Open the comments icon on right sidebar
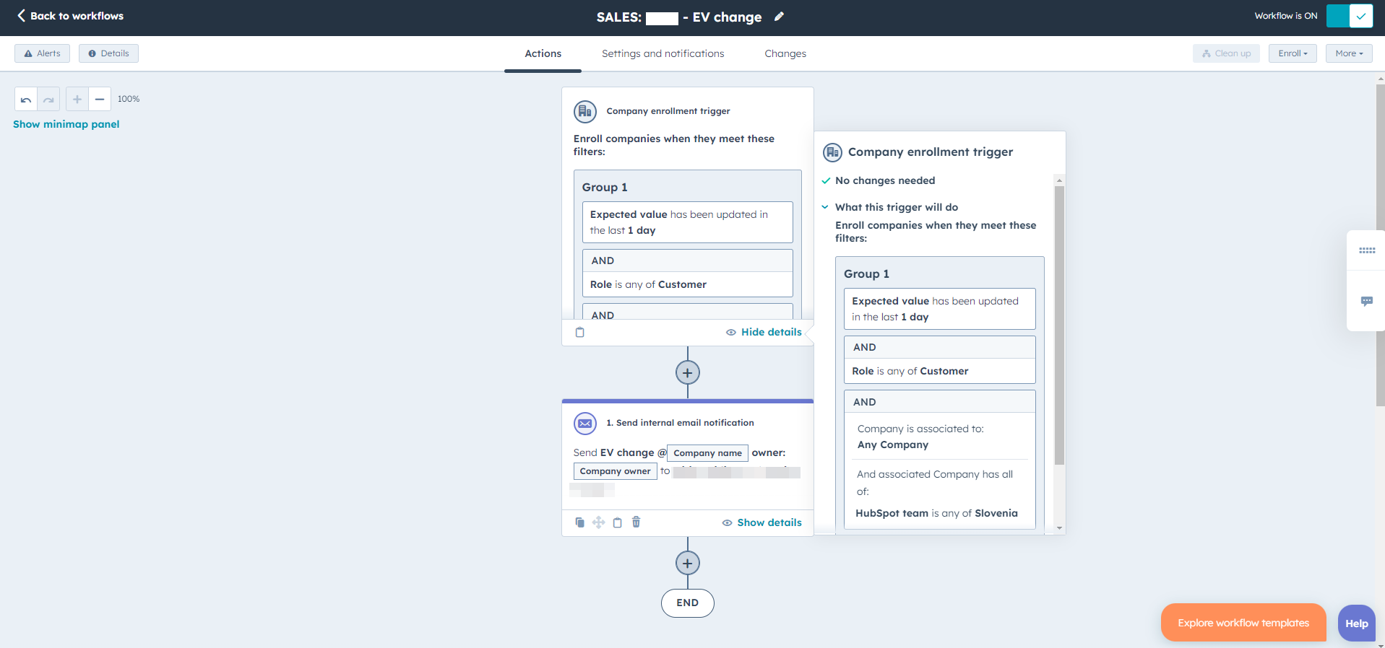1385x648 pixels. tap(1366, 301)
